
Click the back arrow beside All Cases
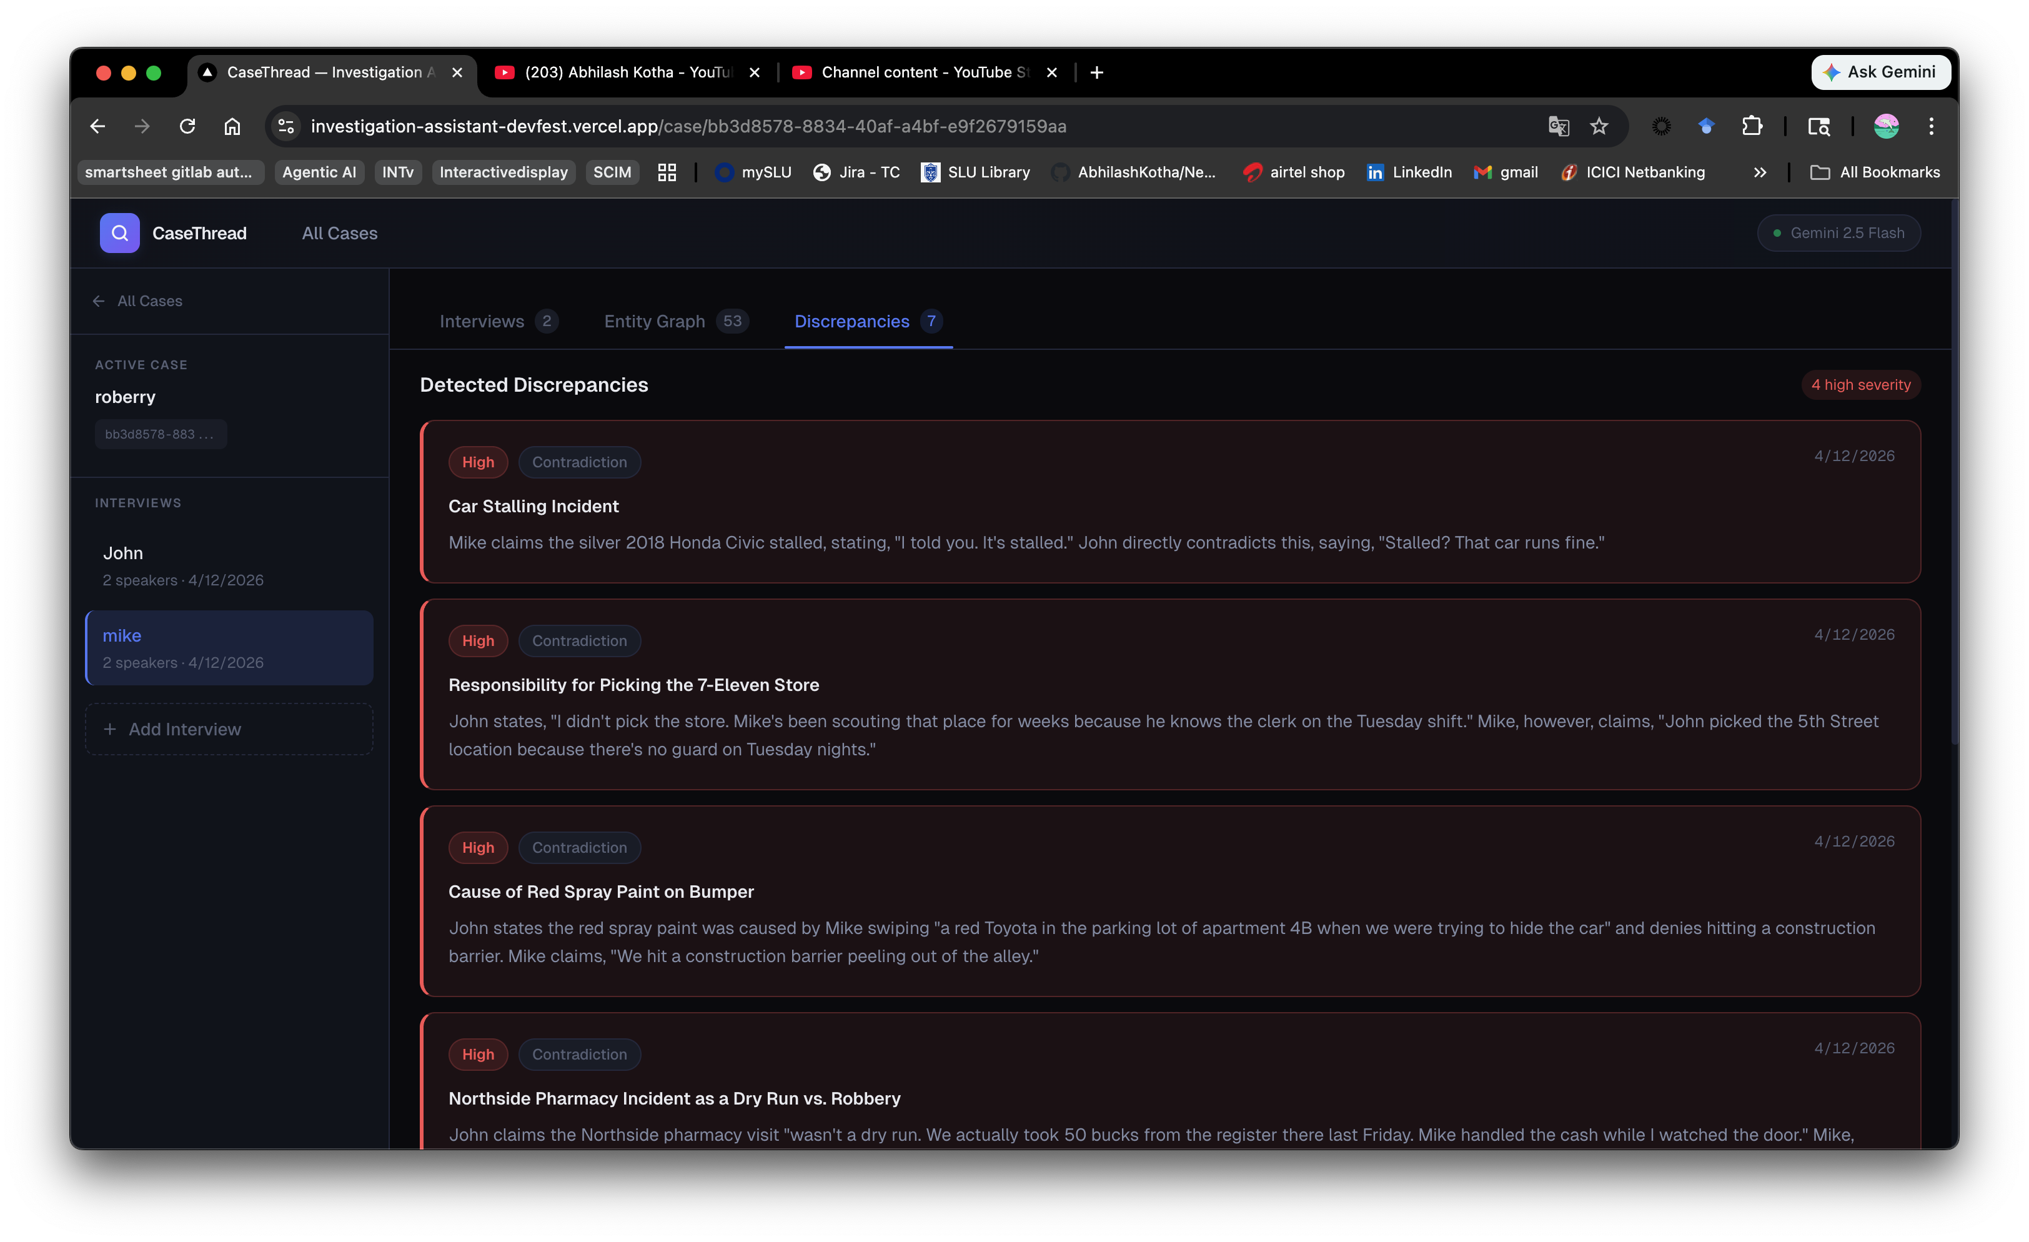(99, 301)
